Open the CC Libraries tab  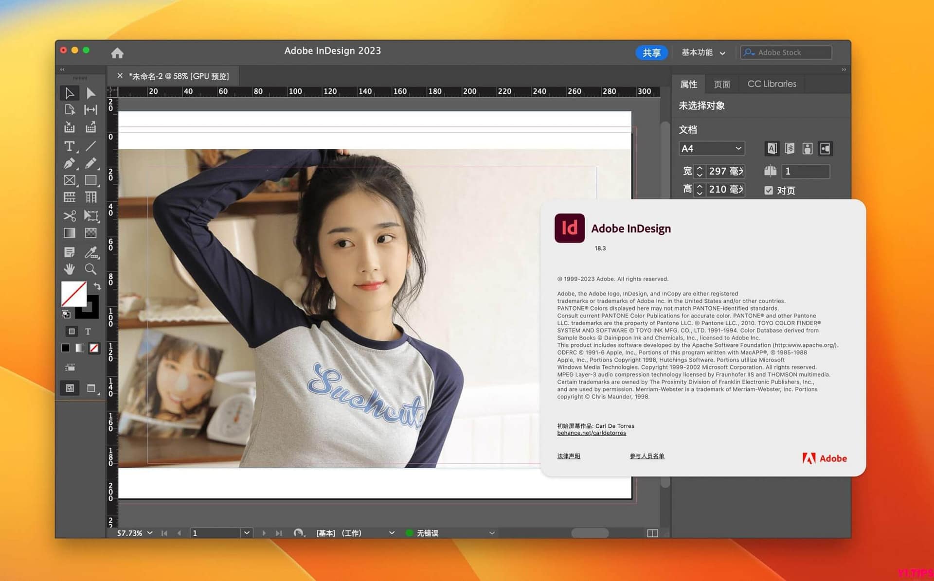(x=771, y=84)
